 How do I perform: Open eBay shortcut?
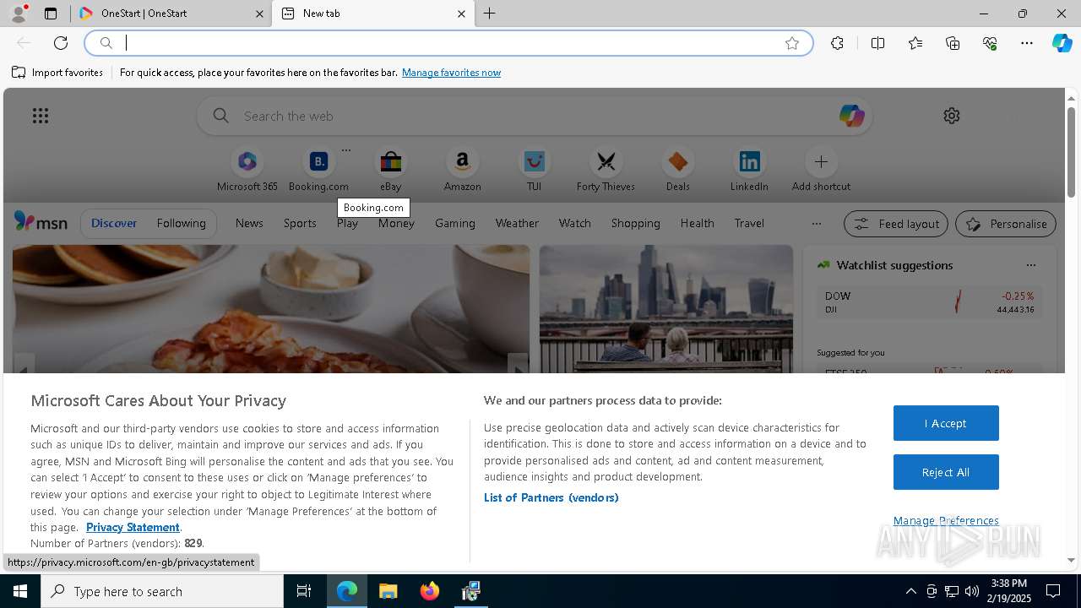point(390,170)
